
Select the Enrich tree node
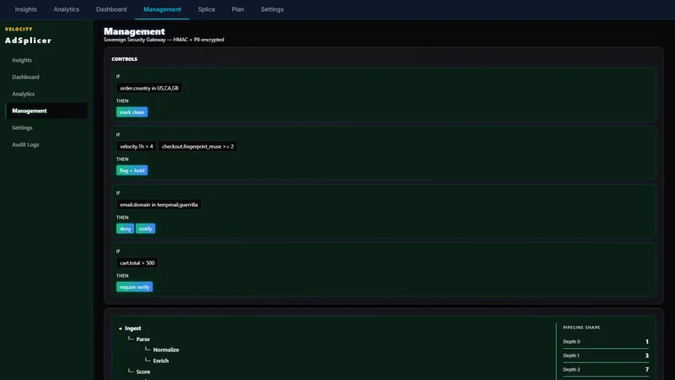click(x=160, y=361)
